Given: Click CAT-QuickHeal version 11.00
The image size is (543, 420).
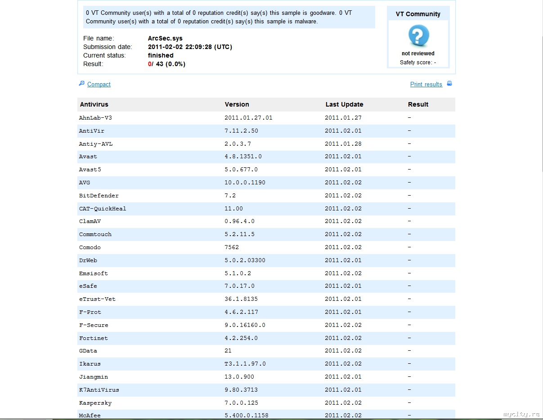Looking at the screenshot, I should (x=233, y=209).
